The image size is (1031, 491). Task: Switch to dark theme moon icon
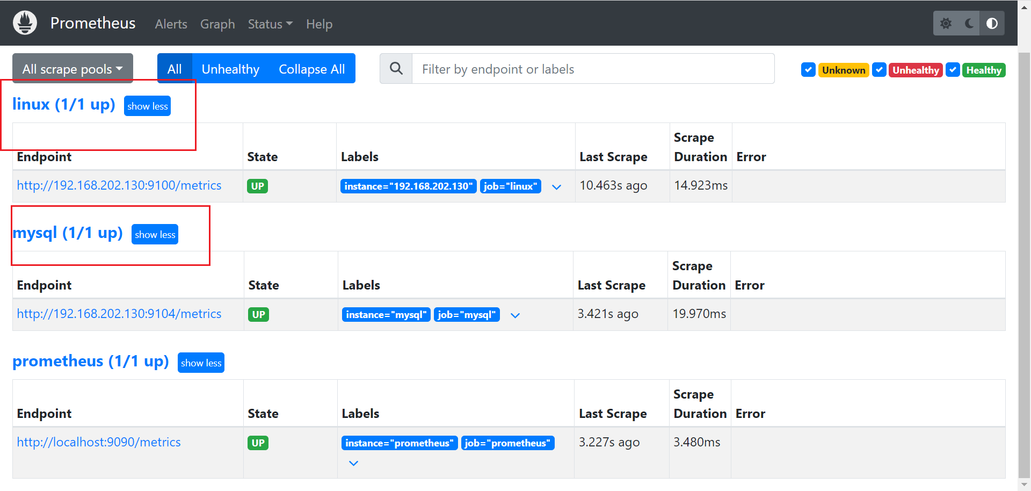(x=969, y=24)
